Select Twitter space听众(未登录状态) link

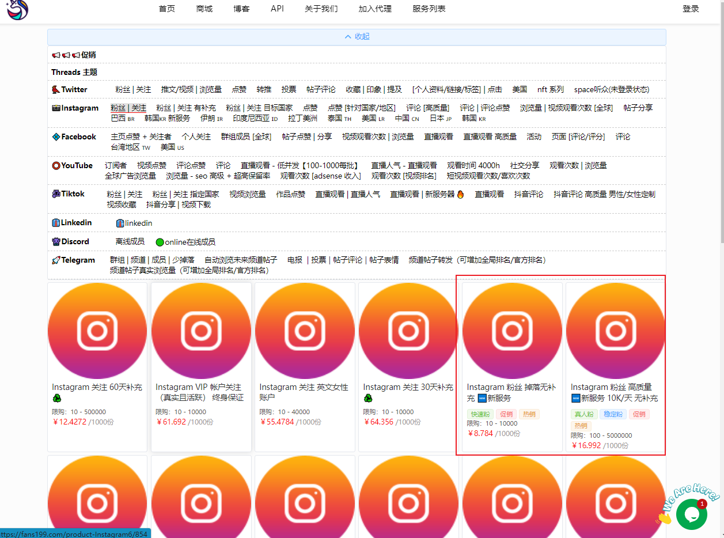(x=612, y=90)
